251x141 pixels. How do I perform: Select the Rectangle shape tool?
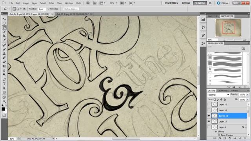coord(4,92)
